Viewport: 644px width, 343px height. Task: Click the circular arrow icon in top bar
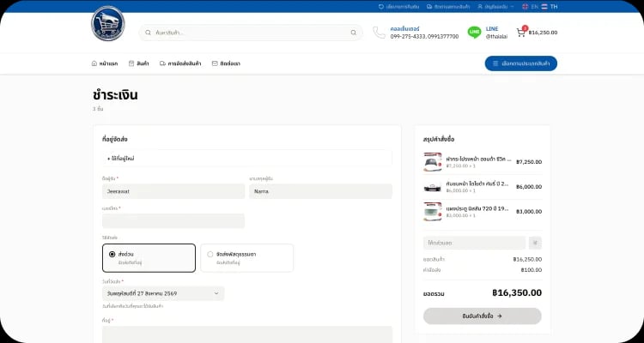coord(380,7)
